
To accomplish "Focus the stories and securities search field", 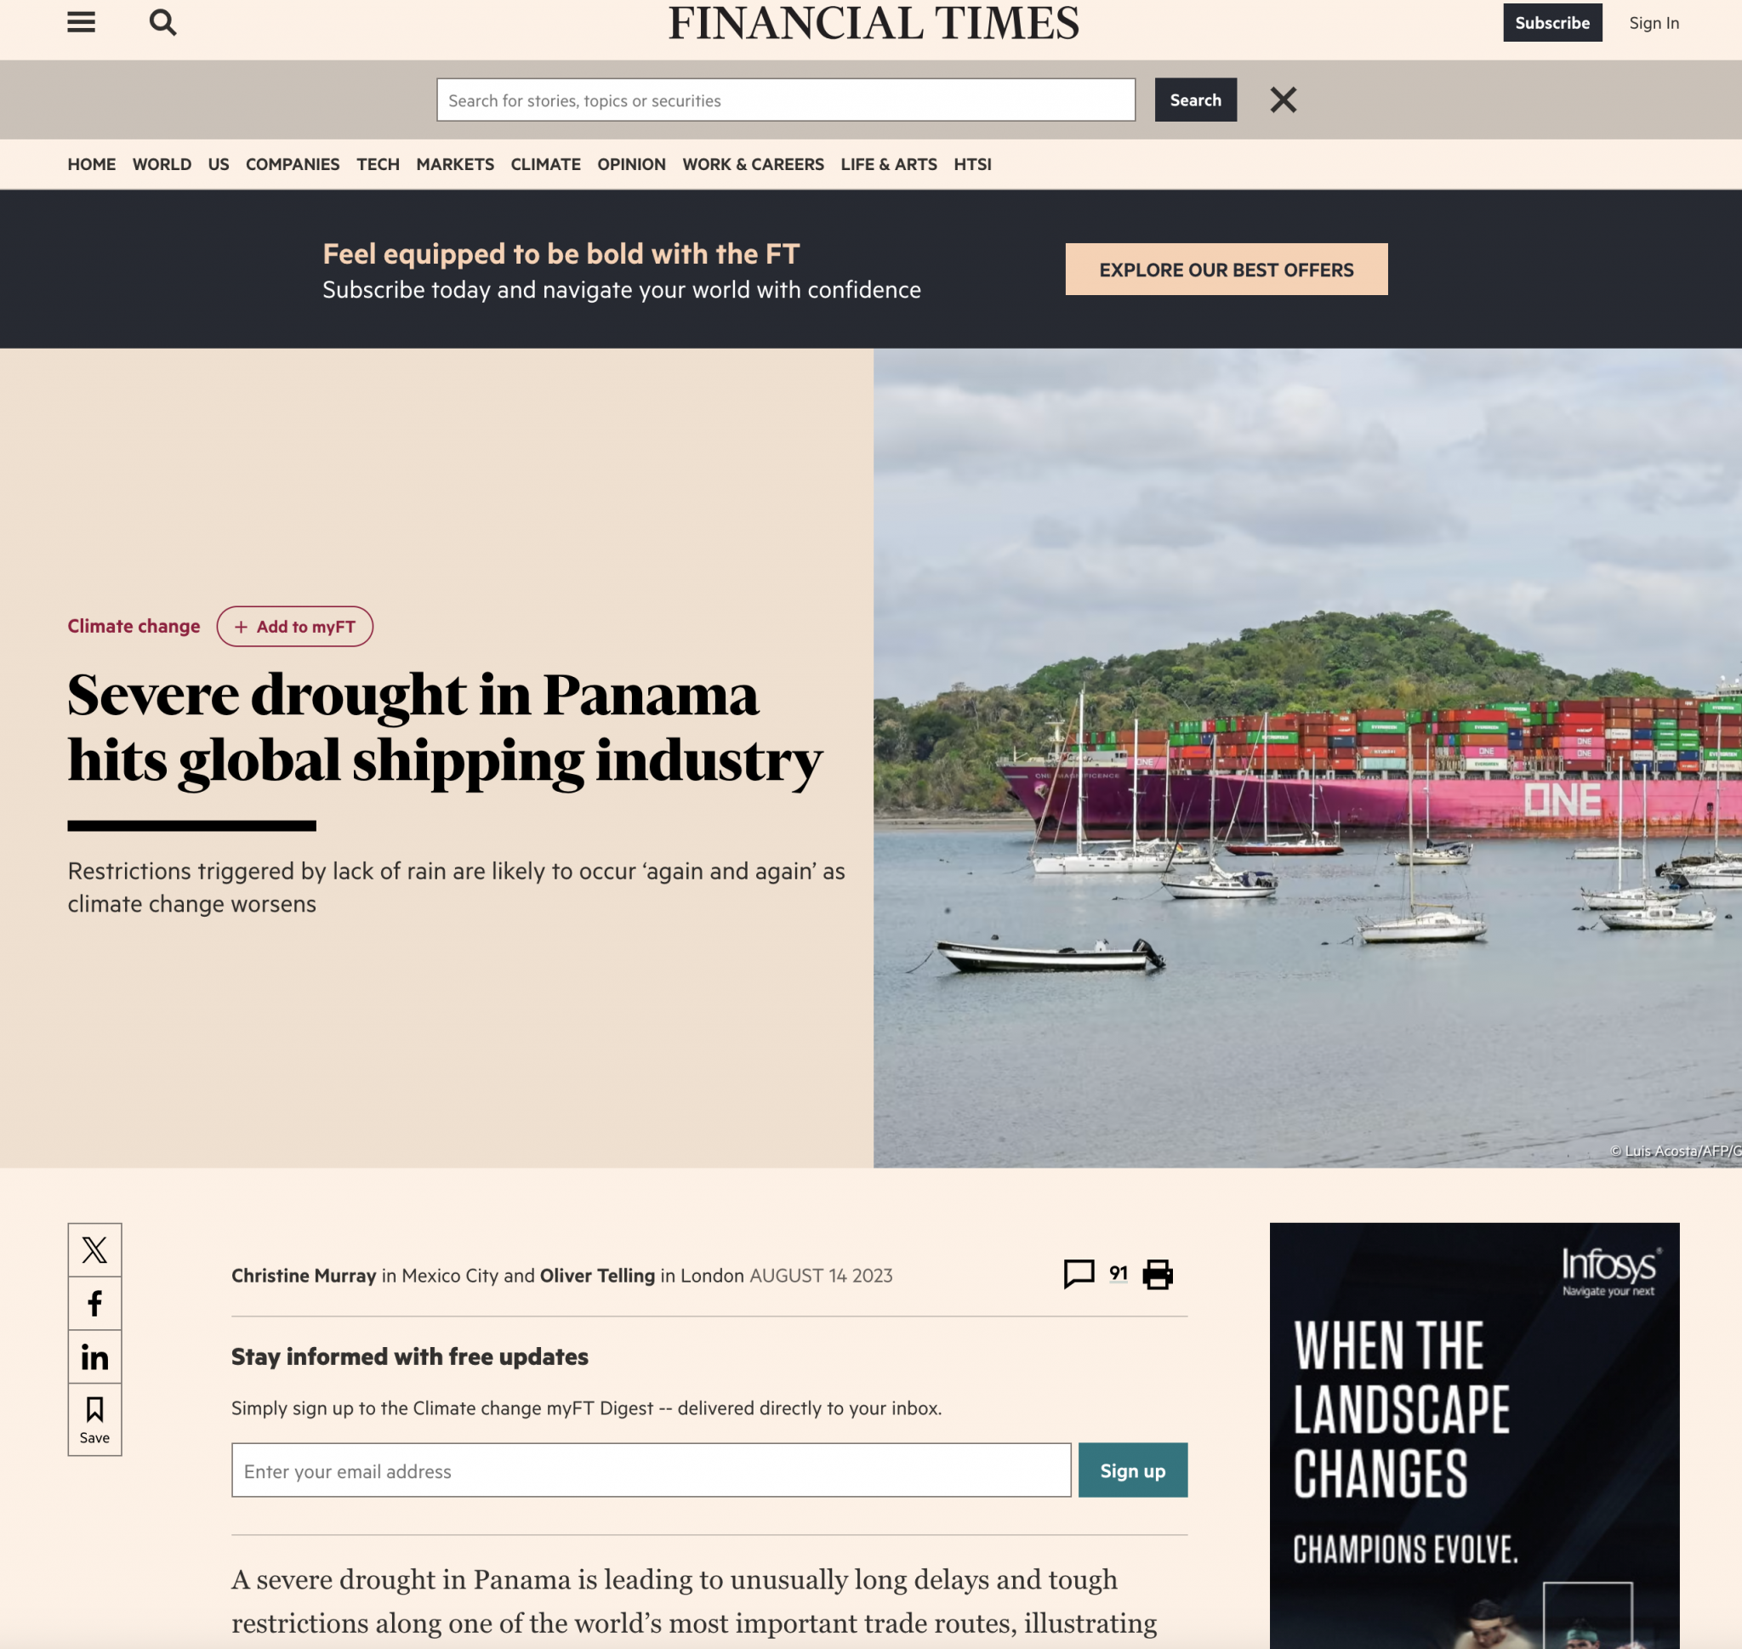I will 785,100.
